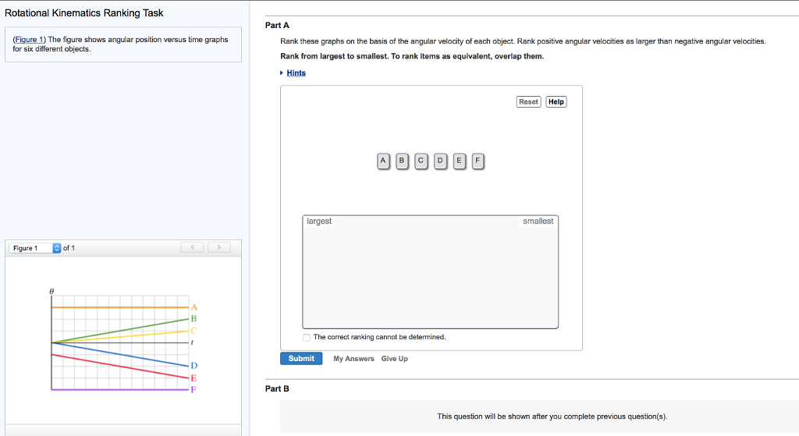Click ranking tile C
This screenshot has width=799, height=436.
click(x=421, y=161)
